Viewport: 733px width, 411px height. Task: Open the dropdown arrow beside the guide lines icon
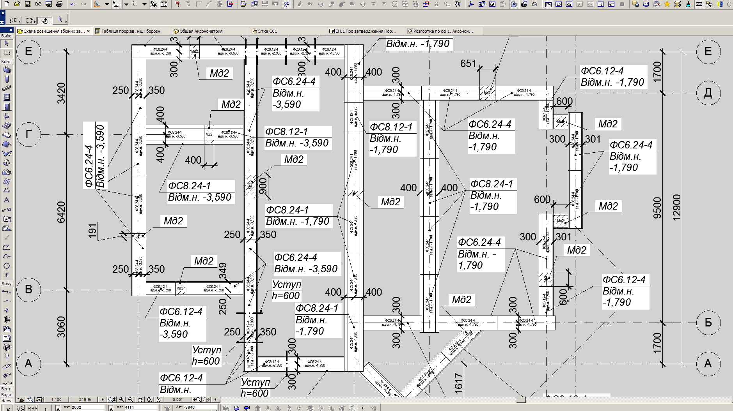pyautogui.click(x=107, y=4)
